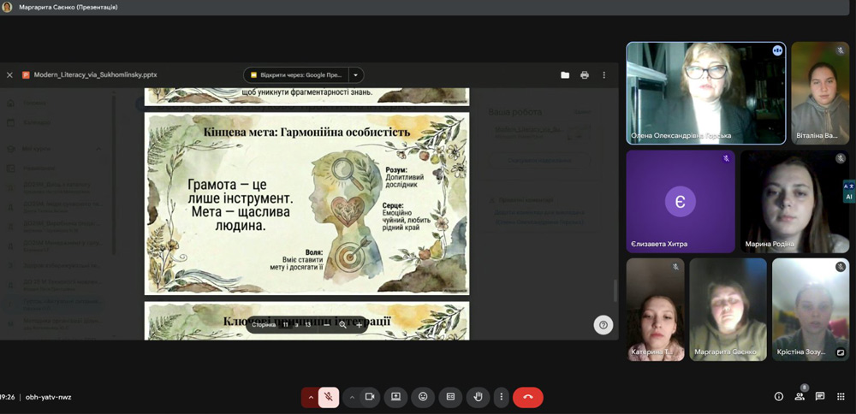The image size is (856, 414).
Task: Click the page number field showing 11
Action: (286, 325)
